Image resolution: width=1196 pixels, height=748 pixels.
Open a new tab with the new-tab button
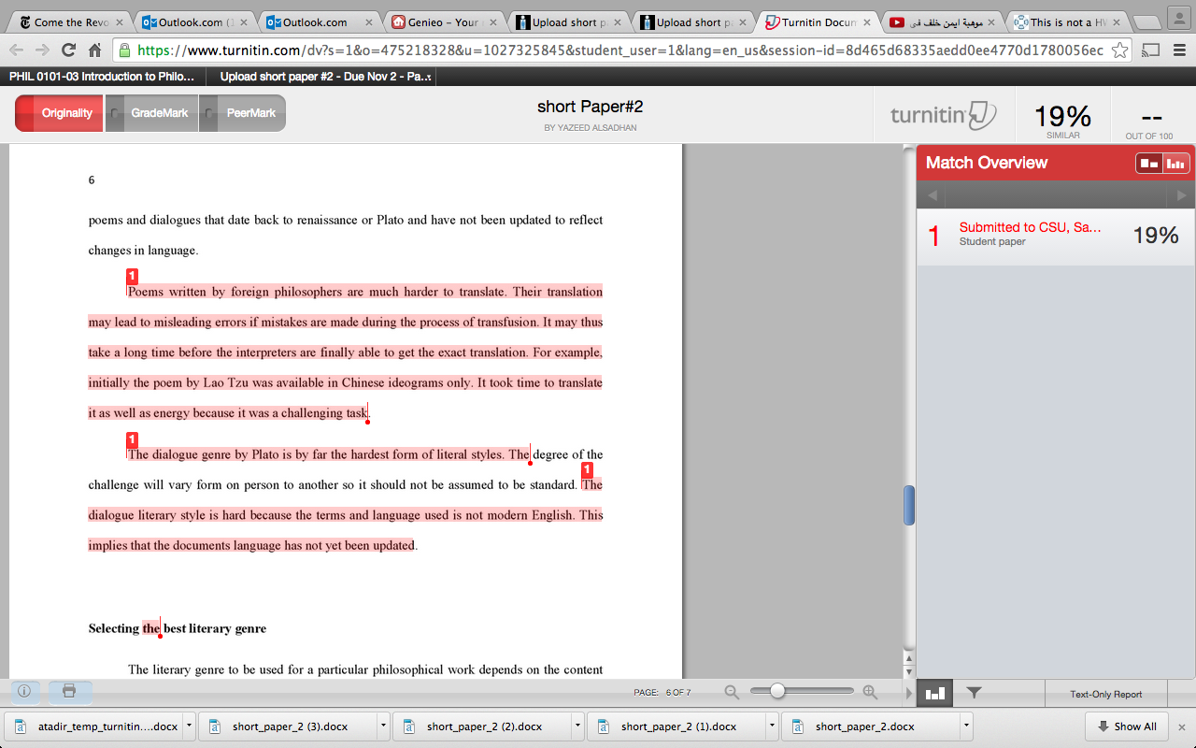coord(1147,22)
